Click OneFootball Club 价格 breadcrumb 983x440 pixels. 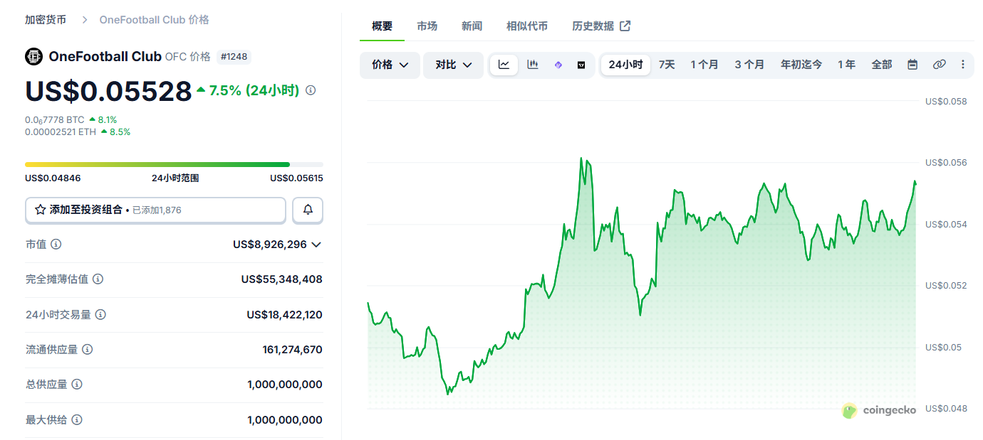pos(155,19)
